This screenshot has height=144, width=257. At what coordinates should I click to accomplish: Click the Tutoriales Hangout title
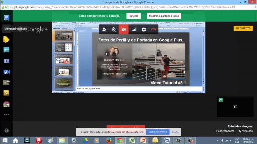click(240, 126)
